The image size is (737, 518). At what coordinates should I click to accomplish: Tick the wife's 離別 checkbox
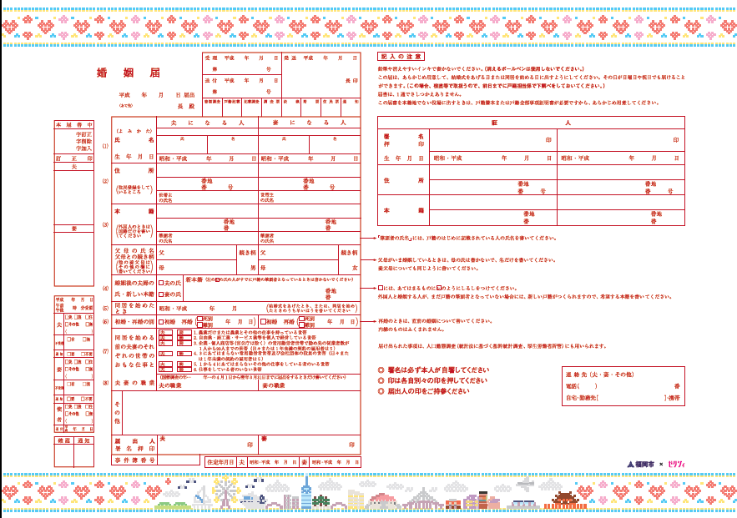(303, 324)
